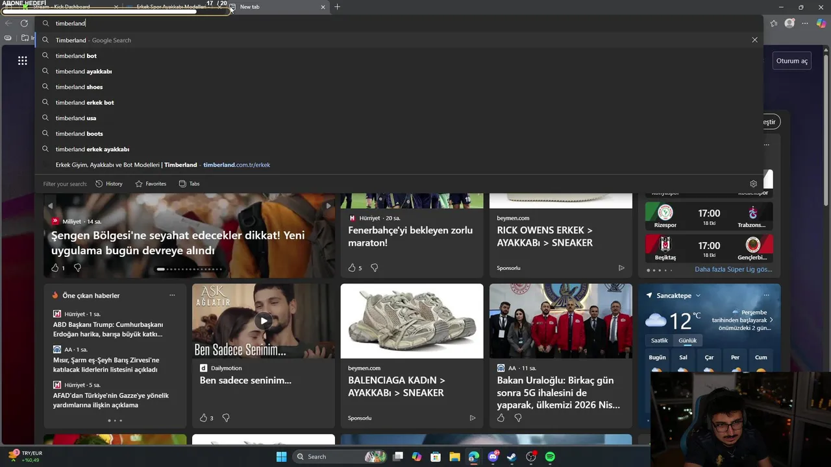Dislike the Ben sadece seninim video

(226, 418)
